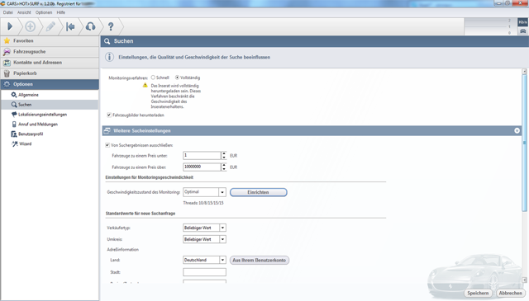This screenshot has height=301, width=529.
Task: Select the Schnell monitoring radio button
Action: pos(153,78)
